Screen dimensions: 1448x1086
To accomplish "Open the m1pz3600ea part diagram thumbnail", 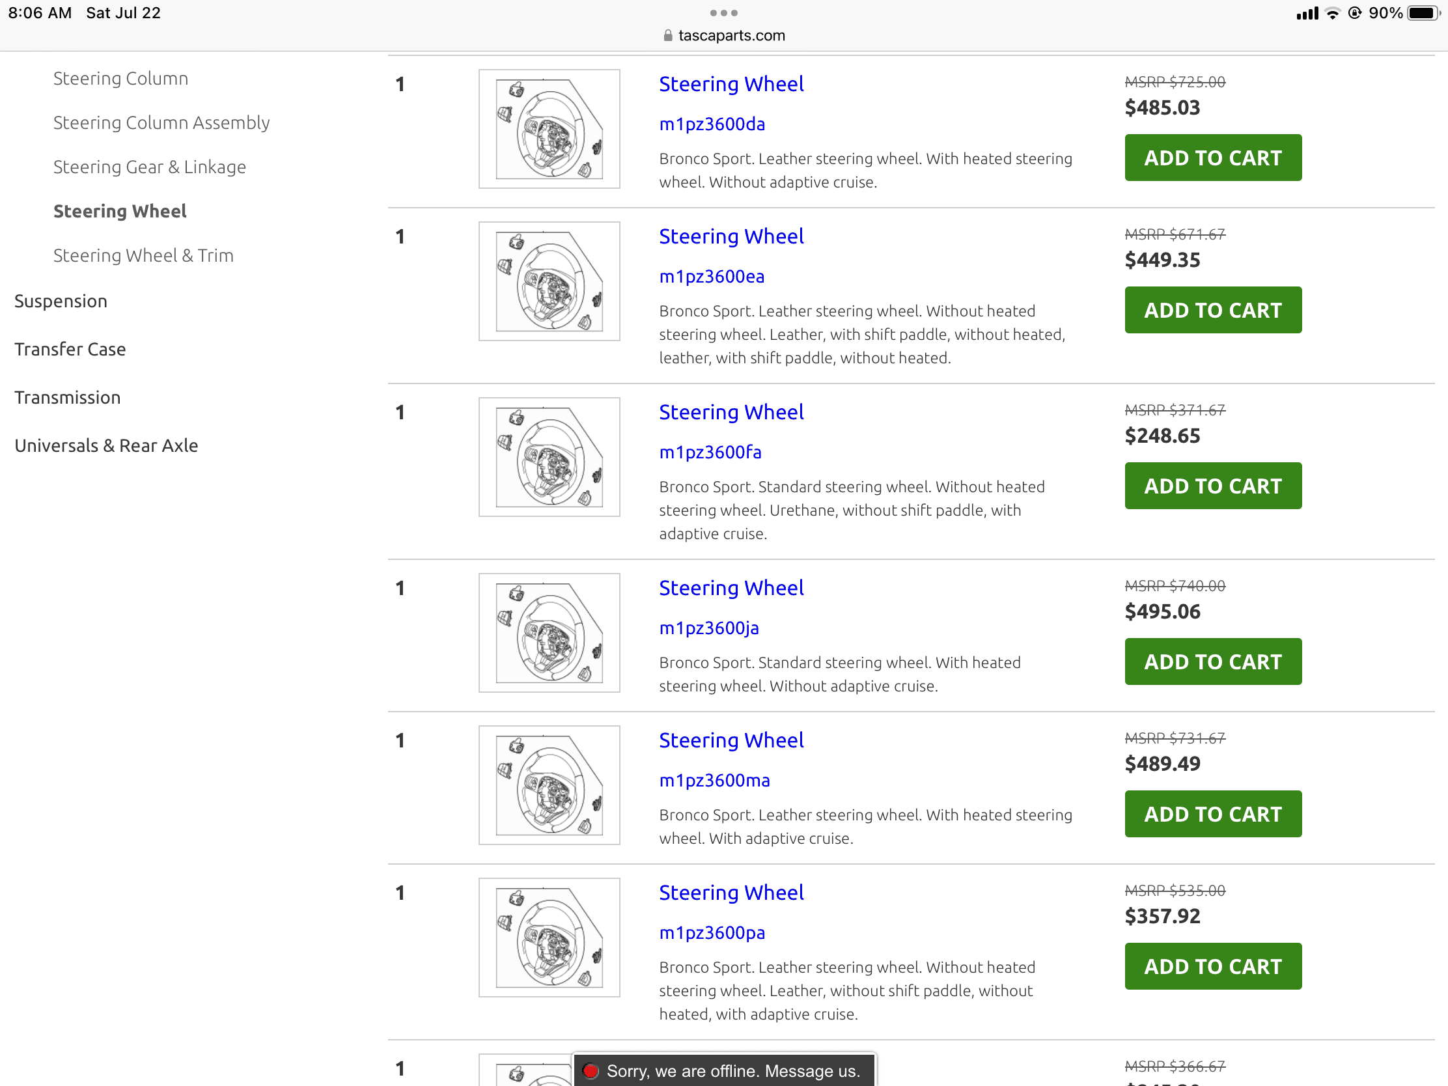I will [x=549, y=281].
